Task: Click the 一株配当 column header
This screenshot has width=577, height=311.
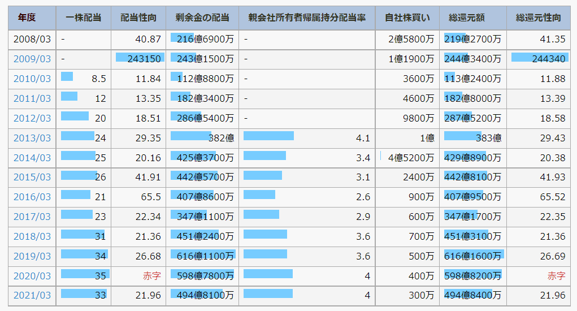Action: 84,18
